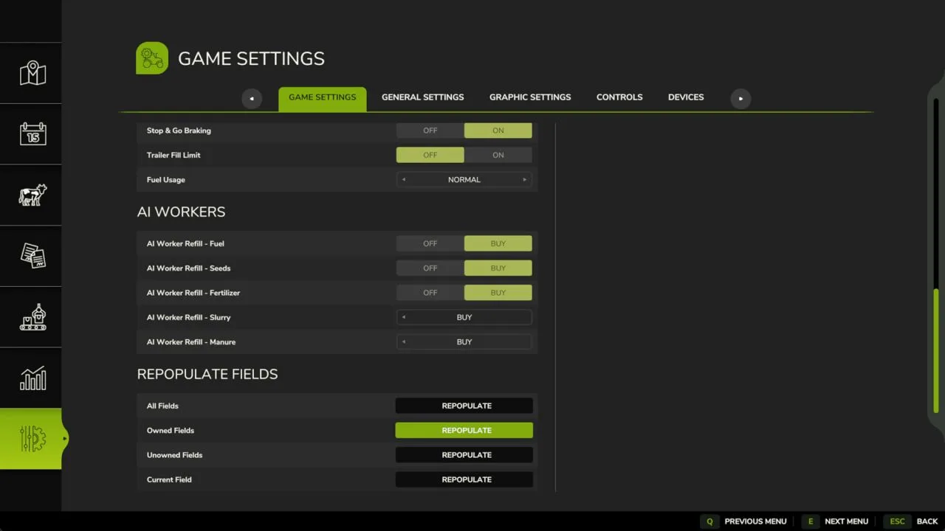The height and width of the screenshot is (531, 945).
Task: Open the animals cow sidebar icon
Action: [32, 195]
